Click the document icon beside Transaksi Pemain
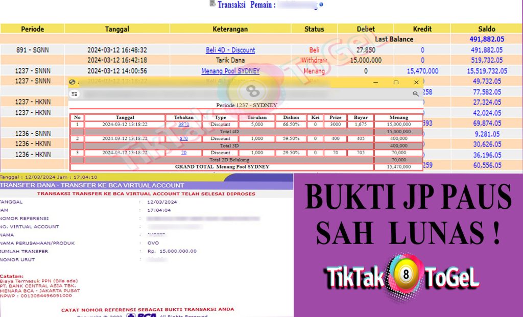The image size is (523, 317). tap(212, 4)
